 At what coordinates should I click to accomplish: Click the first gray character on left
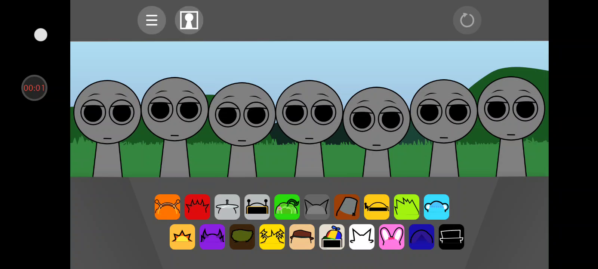pyautogui.click(x=107, y=112)
